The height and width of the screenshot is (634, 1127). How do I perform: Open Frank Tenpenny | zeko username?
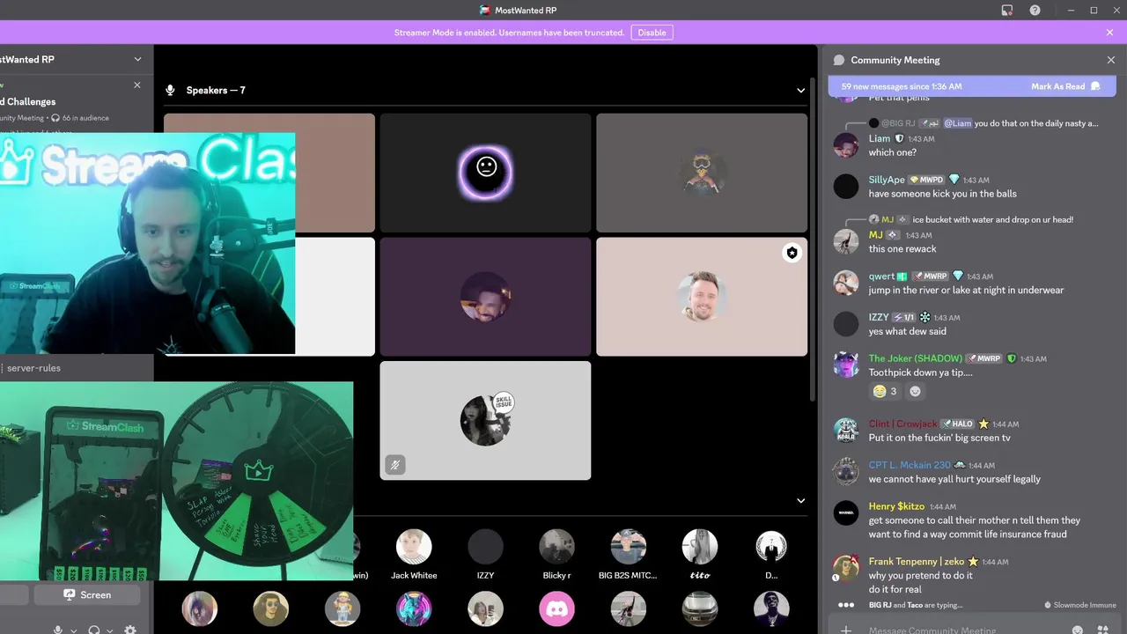(x=917, y=561)
